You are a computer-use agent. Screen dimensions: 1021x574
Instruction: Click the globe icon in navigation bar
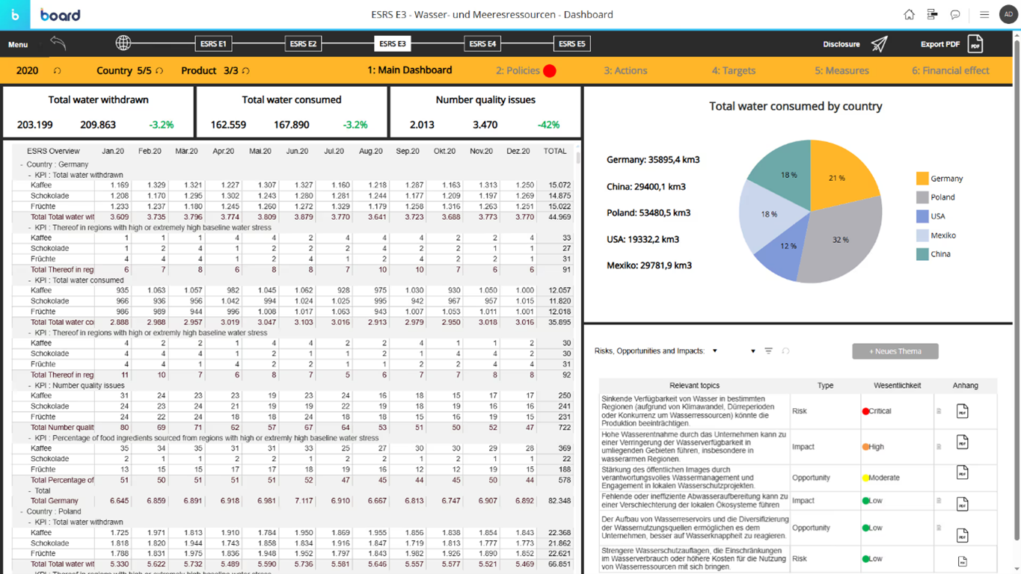click(x=123, y=43)
